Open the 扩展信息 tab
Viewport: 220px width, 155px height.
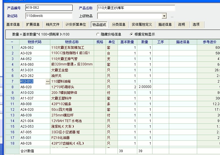[x=33, y=25]
